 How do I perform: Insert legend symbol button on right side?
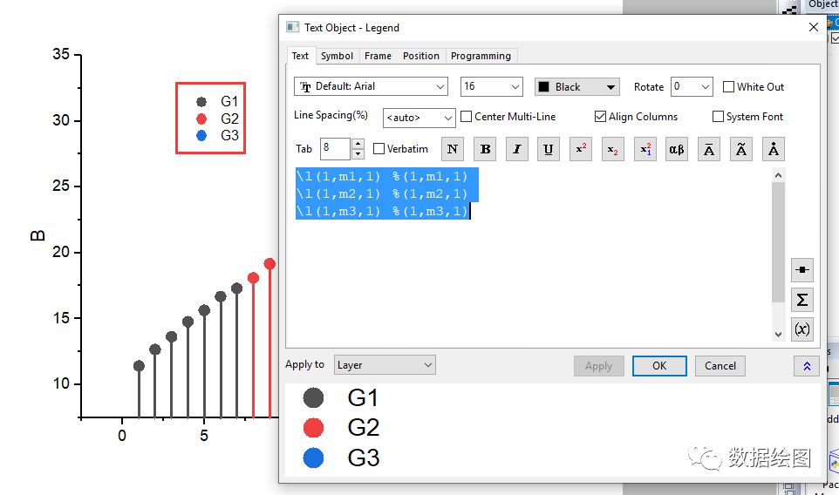coord(802,270)
